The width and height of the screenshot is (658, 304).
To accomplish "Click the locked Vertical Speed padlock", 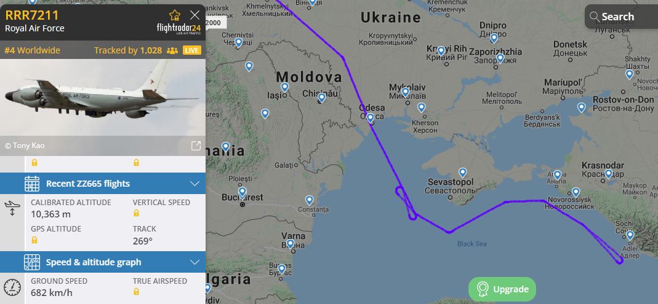I will tap(136, 213).
